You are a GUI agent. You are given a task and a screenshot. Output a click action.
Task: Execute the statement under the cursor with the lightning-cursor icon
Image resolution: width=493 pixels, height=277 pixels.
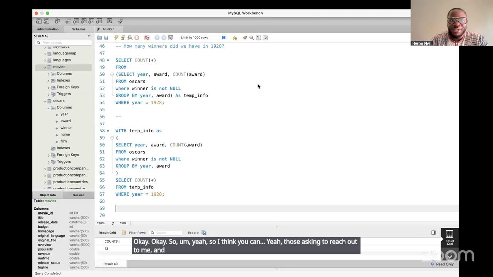coord(123,38)
